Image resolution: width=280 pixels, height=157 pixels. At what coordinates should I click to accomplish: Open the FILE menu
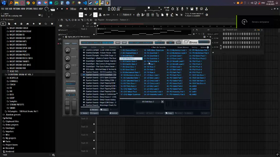click(x=3, y=9)
